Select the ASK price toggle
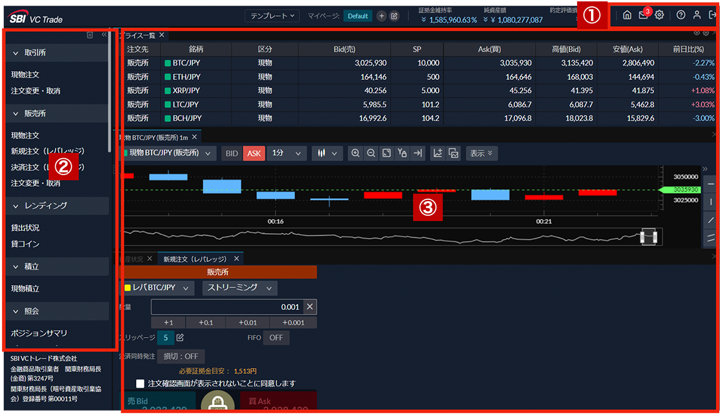The width and height of the screenshot is (723, 417). (x=254, y=154)
